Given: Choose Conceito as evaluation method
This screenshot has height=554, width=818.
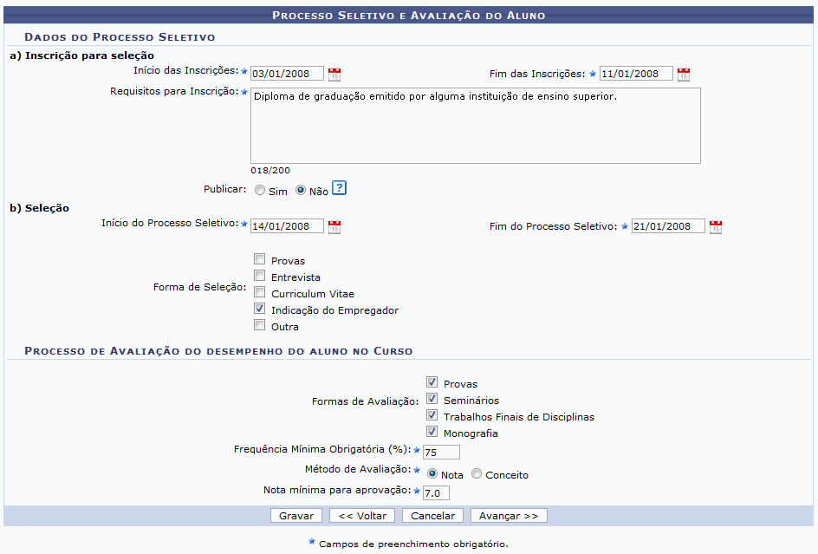Looking at the screenshot, I should click(x=477, y=474).
